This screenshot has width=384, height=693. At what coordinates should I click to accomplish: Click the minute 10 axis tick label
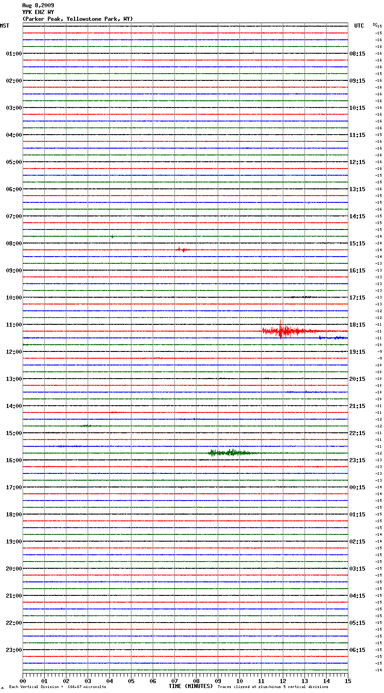pyautogui.click(x=239, y=681)
